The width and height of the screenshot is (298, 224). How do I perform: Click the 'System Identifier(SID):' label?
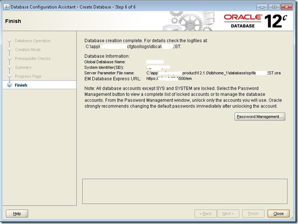(104, 68)
